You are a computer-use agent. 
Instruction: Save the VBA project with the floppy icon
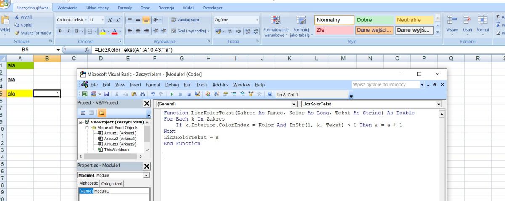pyautogui.click(x=106, y=94)
